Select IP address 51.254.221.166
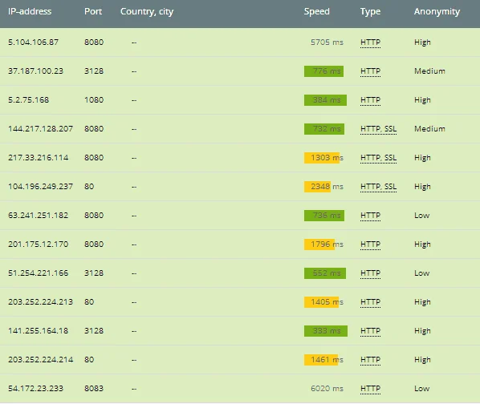This screenshot has height=404, width=480. click(39, 273)
